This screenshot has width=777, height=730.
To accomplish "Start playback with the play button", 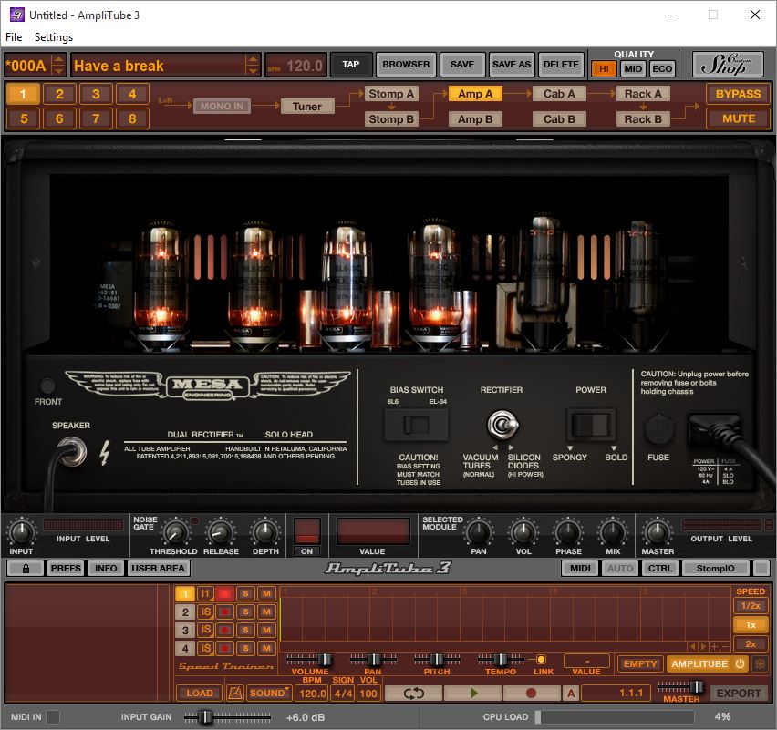I will click(x=472, y=693).
